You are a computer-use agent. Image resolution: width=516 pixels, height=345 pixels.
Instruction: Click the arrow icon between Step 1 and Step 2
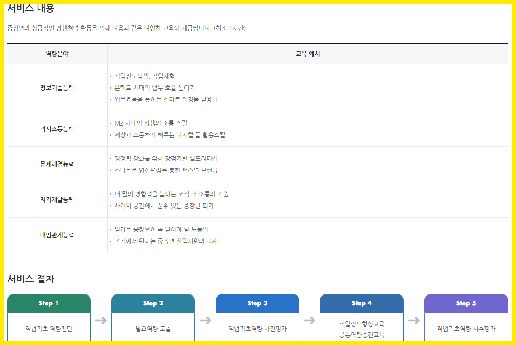point(101,320)
